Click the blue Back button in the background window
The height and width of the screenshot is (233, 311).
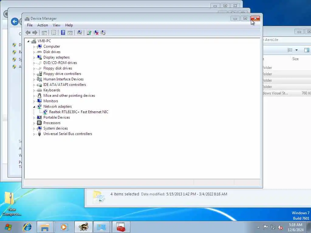pos(15,22)
